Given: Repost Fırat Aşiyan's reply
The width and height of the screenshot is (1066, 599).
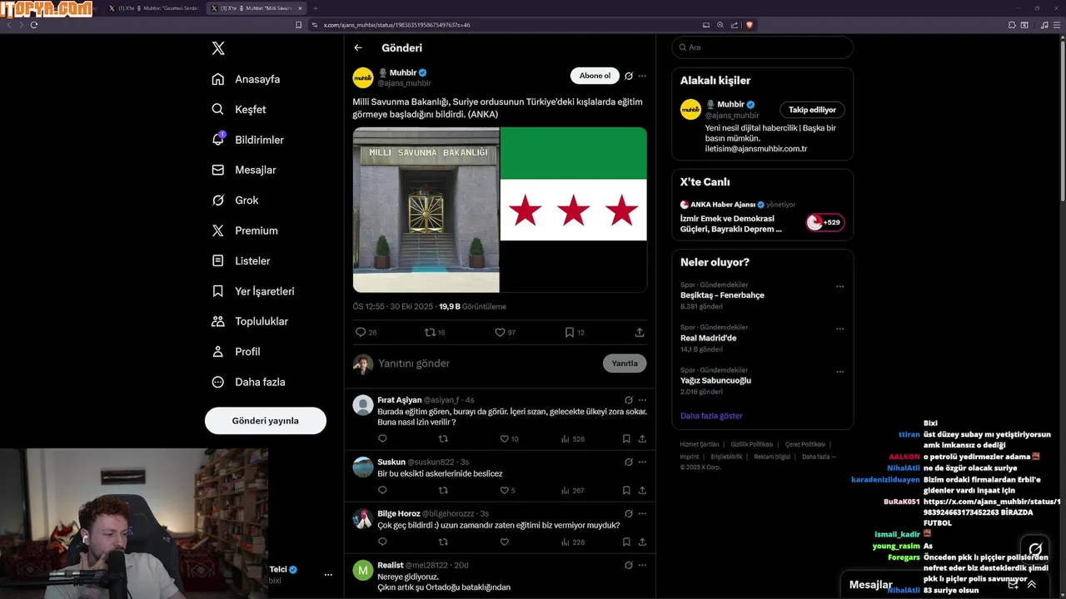Looking at the screenshot, I should pos(443,438).
